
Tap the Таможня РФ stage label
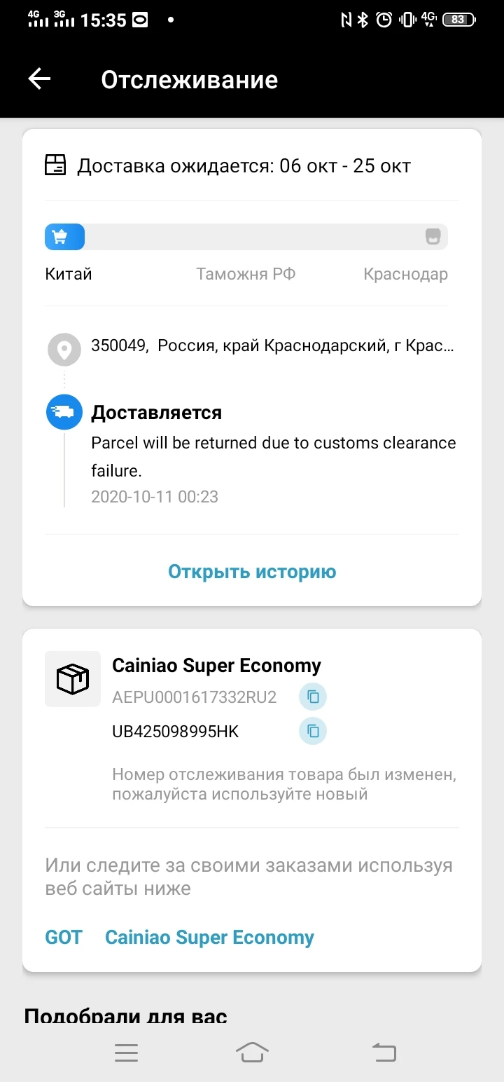(246, 274)
